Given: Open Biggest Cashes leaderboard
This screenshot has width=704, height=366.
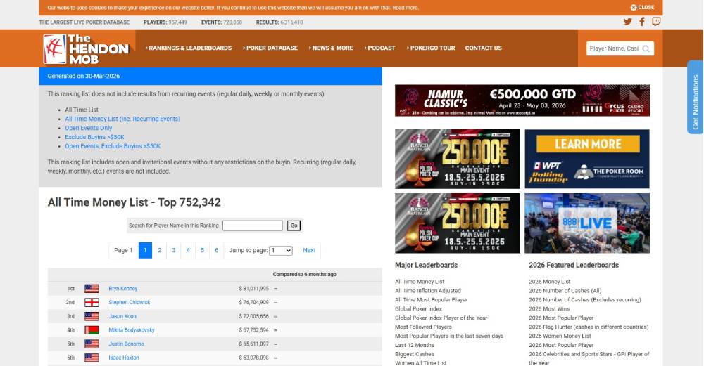Looking at the screenshot, I should [x=415, y=354].
